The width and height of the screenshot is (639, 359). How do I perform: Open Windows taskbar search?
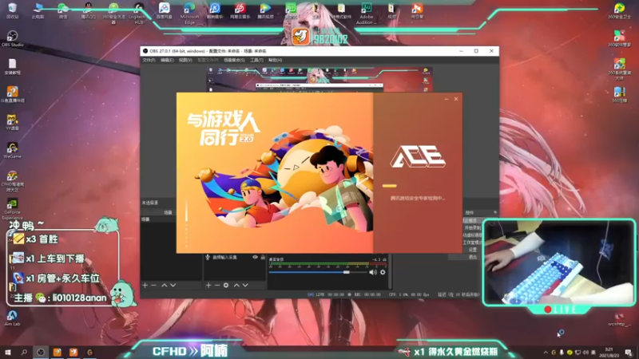point(24,352)
